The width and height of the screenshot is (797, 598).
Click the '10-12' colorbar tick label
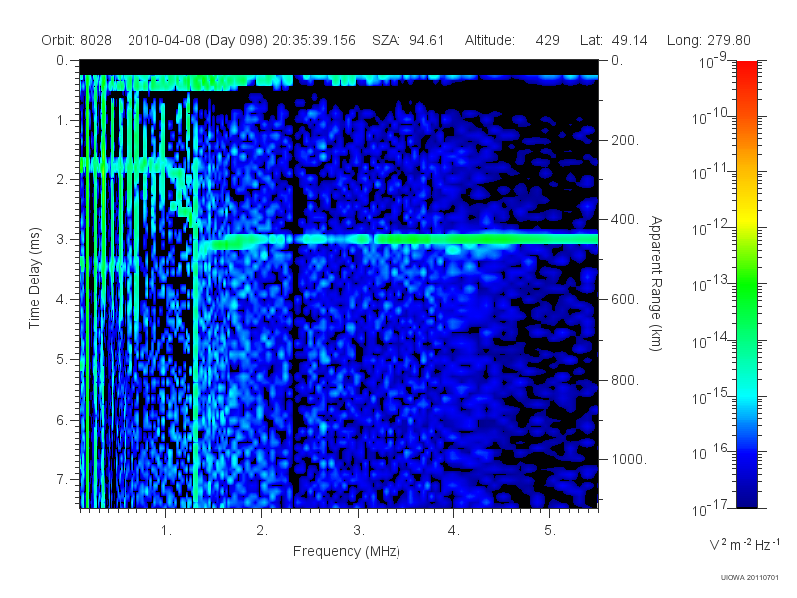point(711,228)
